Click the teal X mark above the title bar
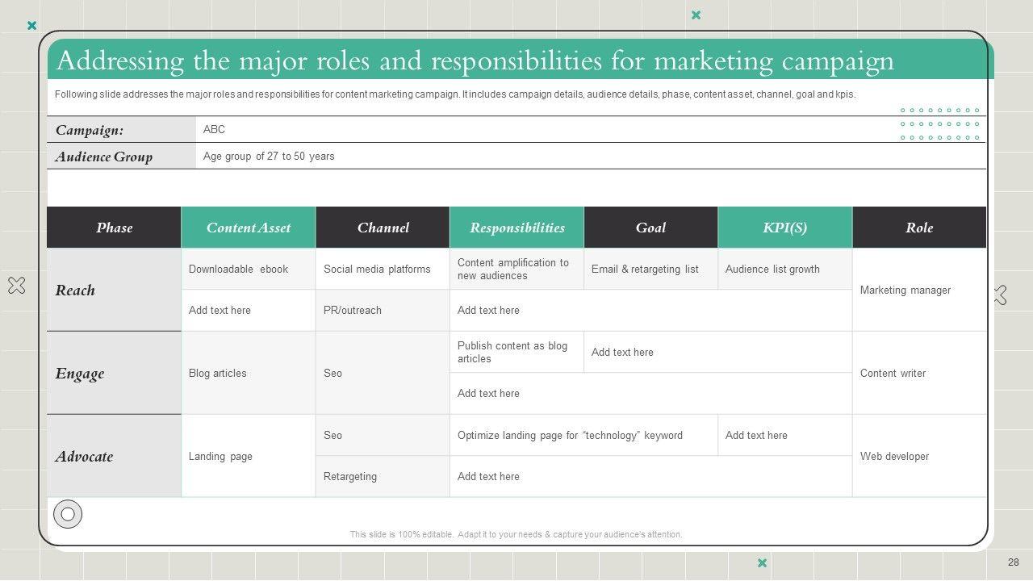 click(x=696, y=15)
